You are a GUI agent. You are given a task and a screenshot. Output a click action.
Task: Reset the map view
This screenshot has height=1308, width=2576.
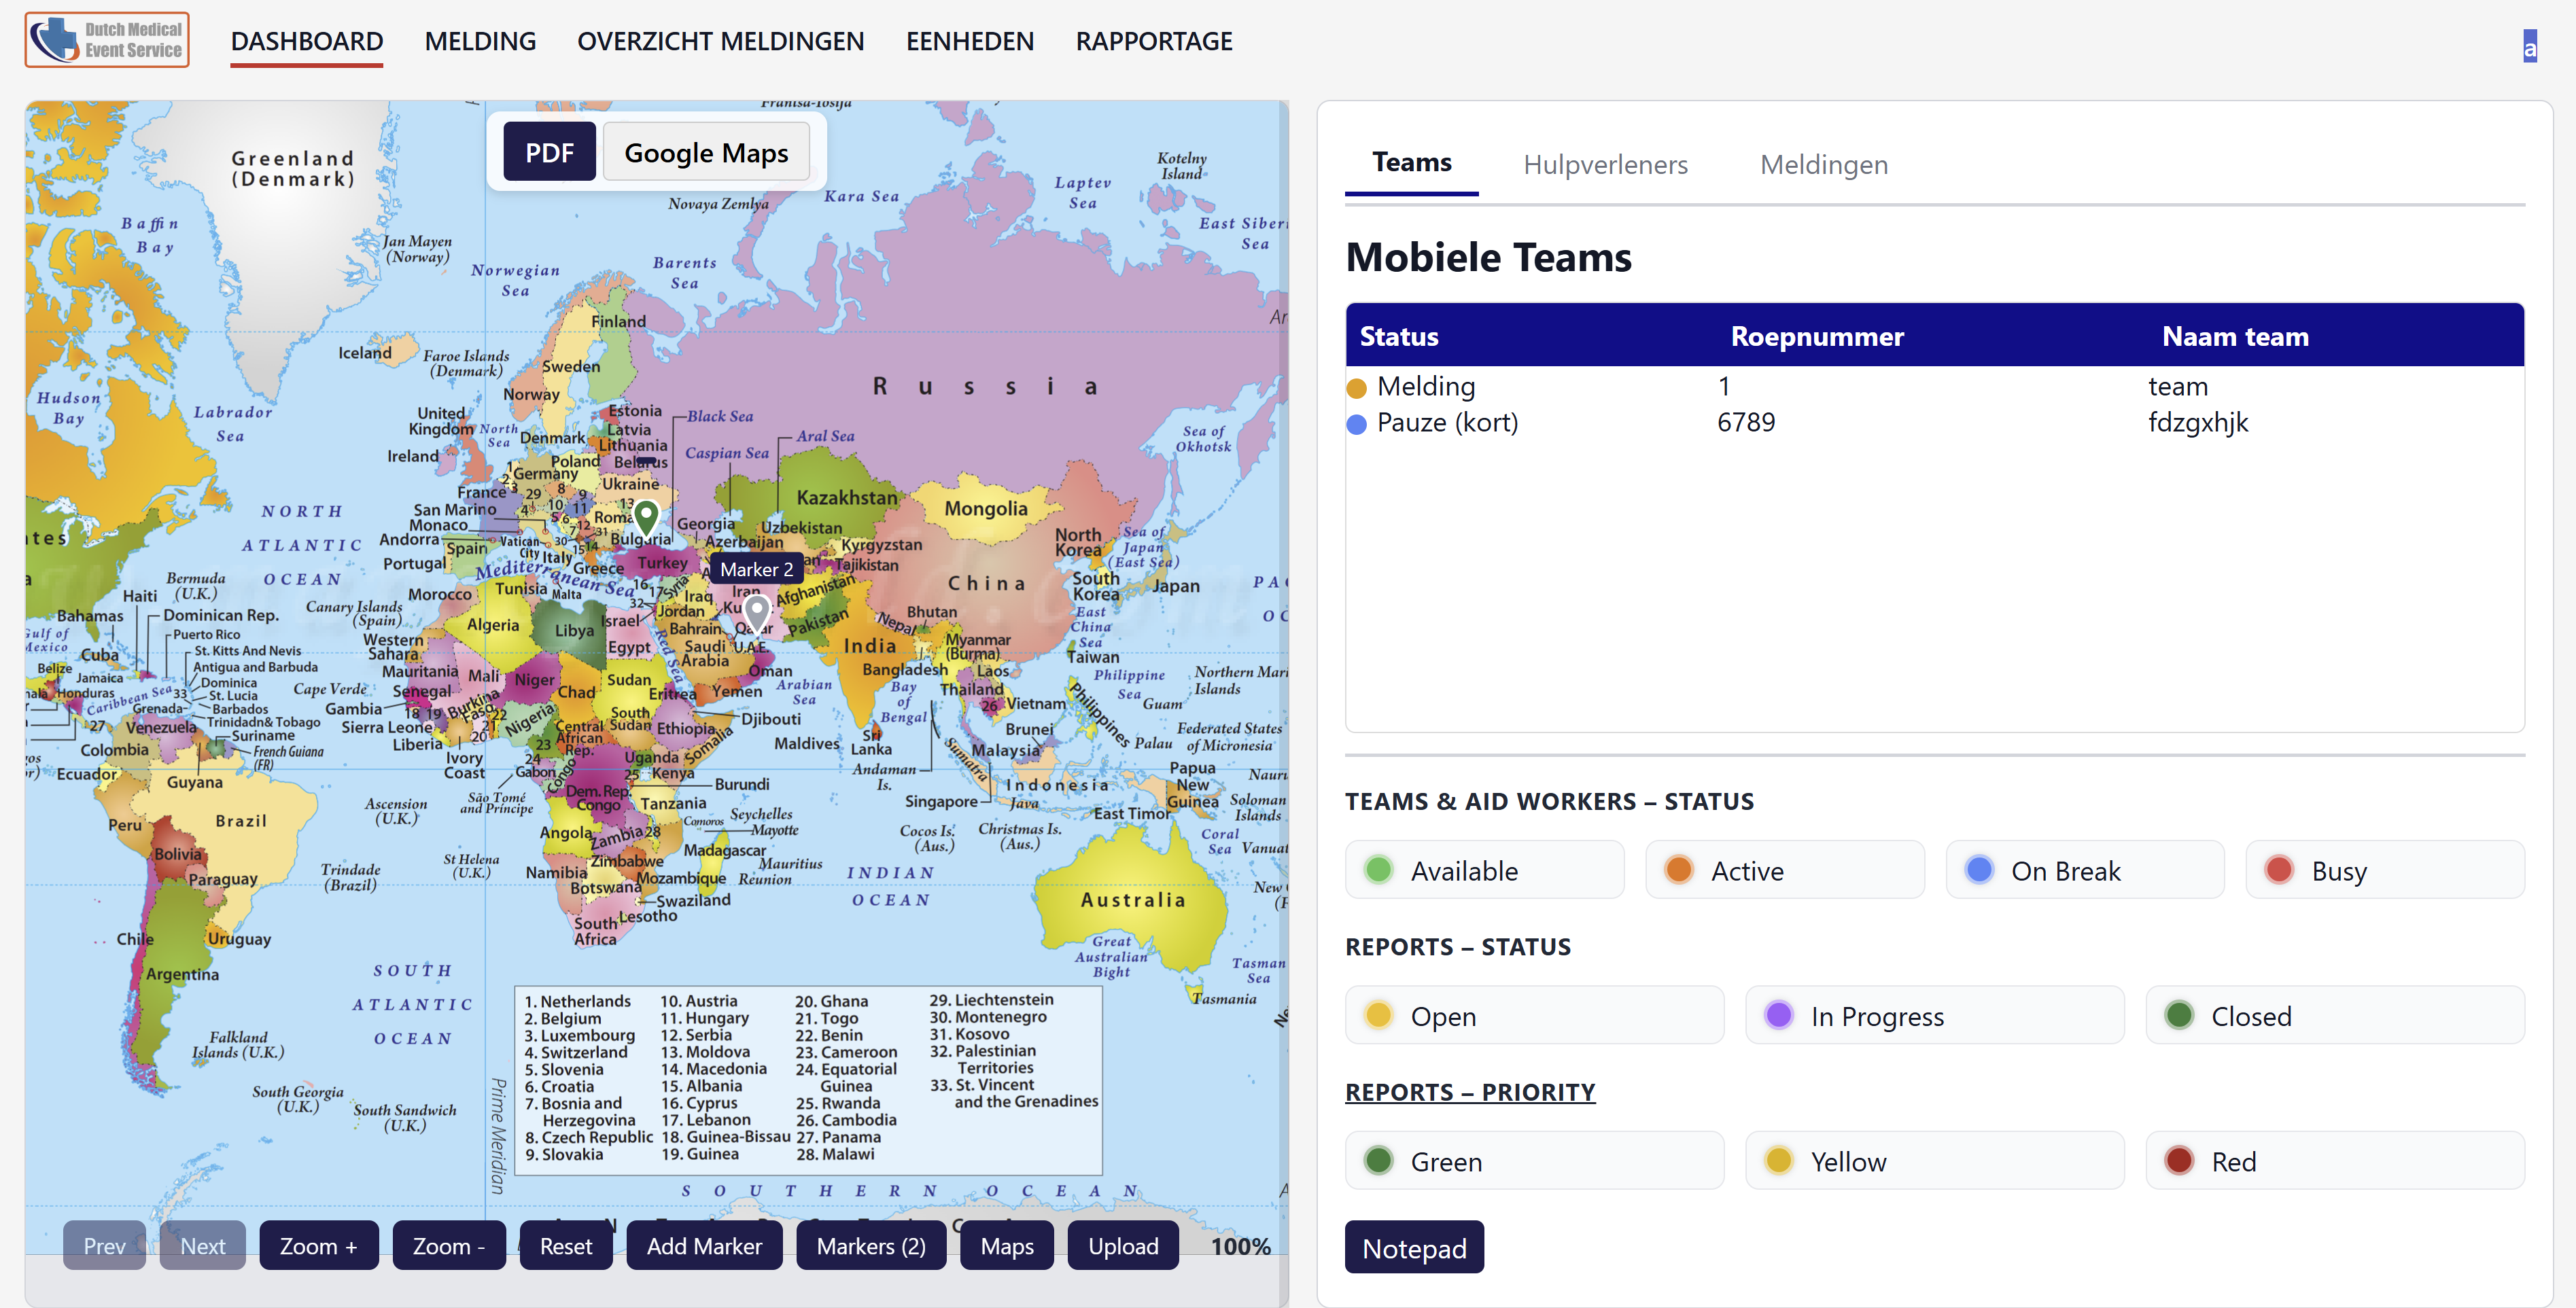566,1245
